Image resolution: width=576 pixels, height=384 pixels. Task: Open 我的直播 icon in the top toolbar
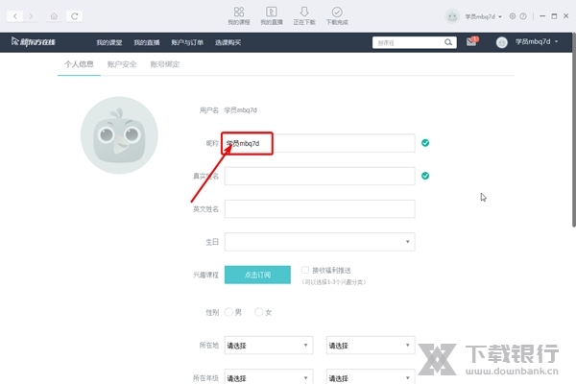272,15
